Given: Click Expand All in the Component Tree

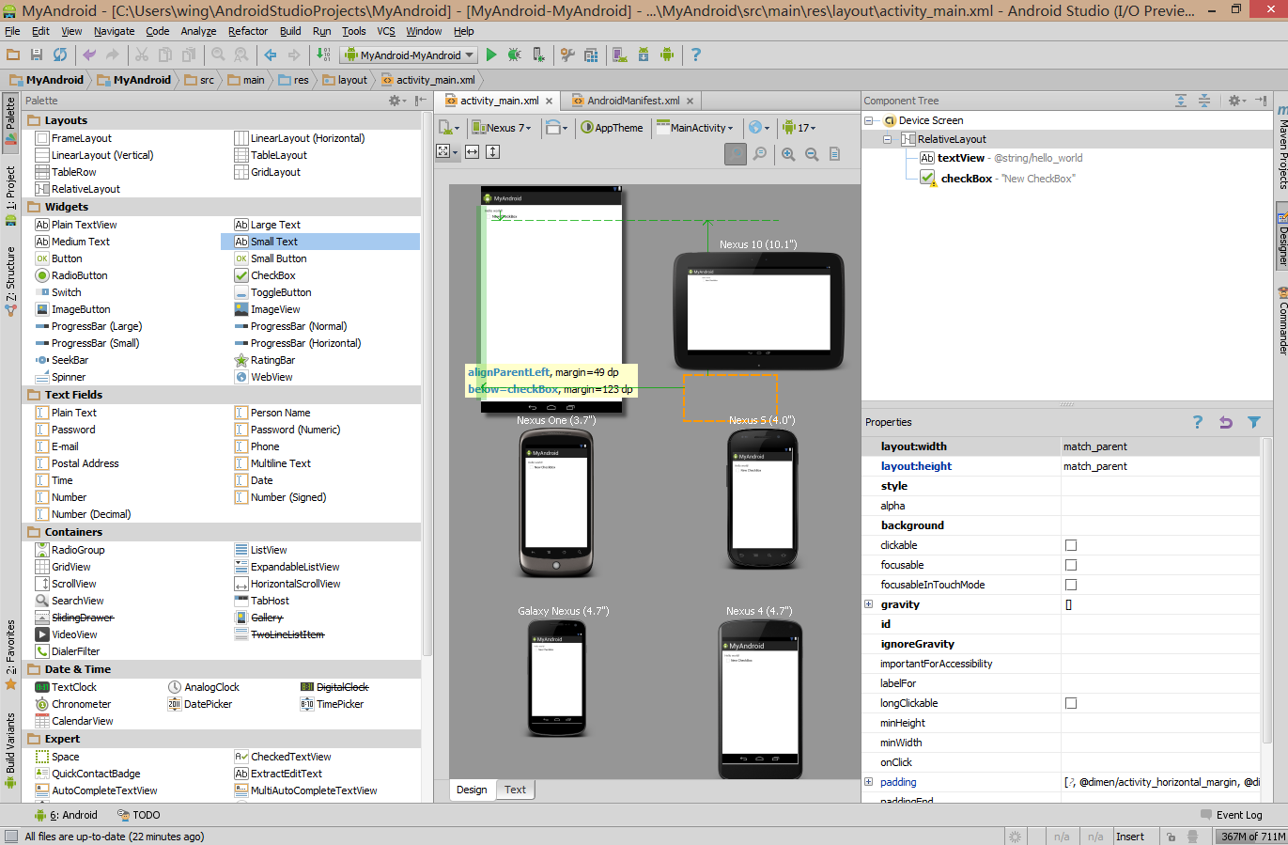Looking at the screenshot, I should point(1181,101).
